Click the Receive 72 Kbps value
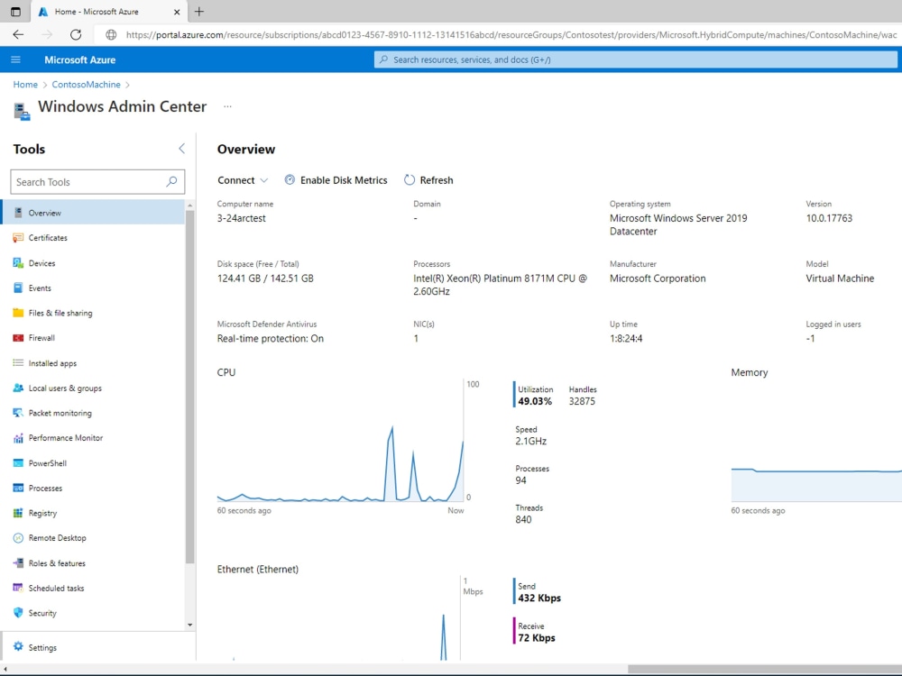 (536, 637)
